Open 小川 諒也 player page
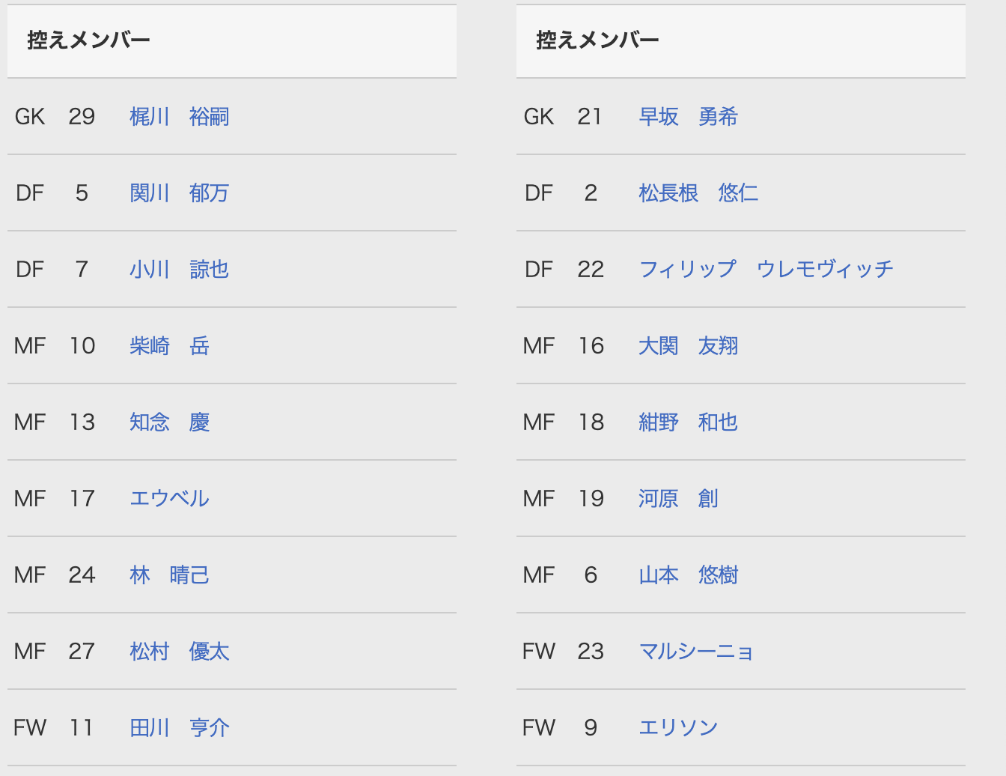The width and height of the screenshot is (1006, 776). 179,270
